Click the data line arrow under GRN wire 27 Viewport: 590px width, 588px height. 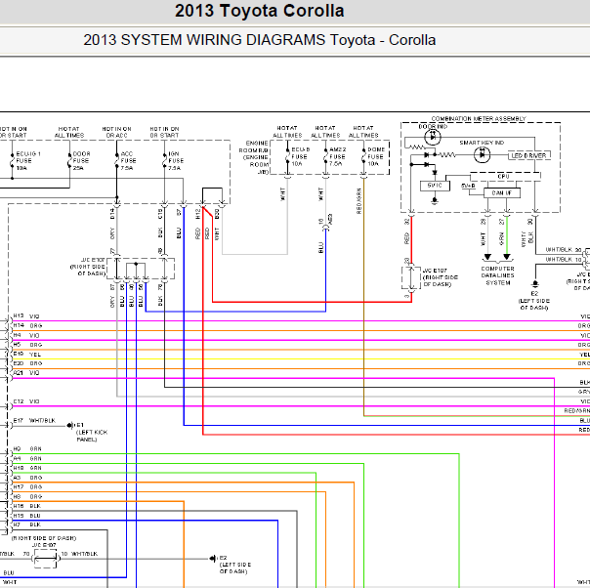[507, 257]
